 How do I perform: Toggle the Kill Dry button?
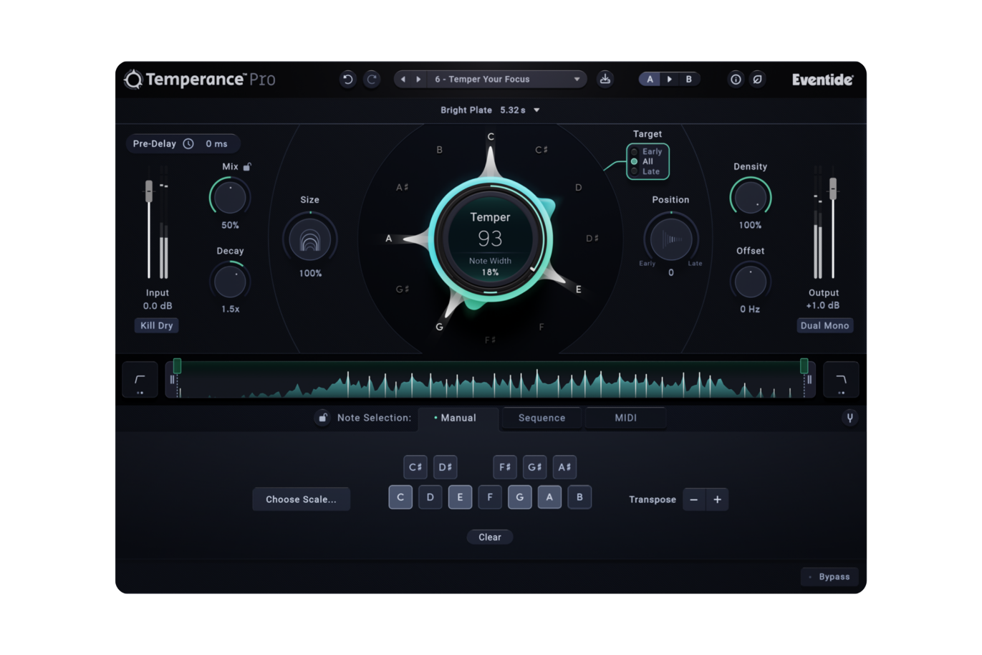[157, 325]
